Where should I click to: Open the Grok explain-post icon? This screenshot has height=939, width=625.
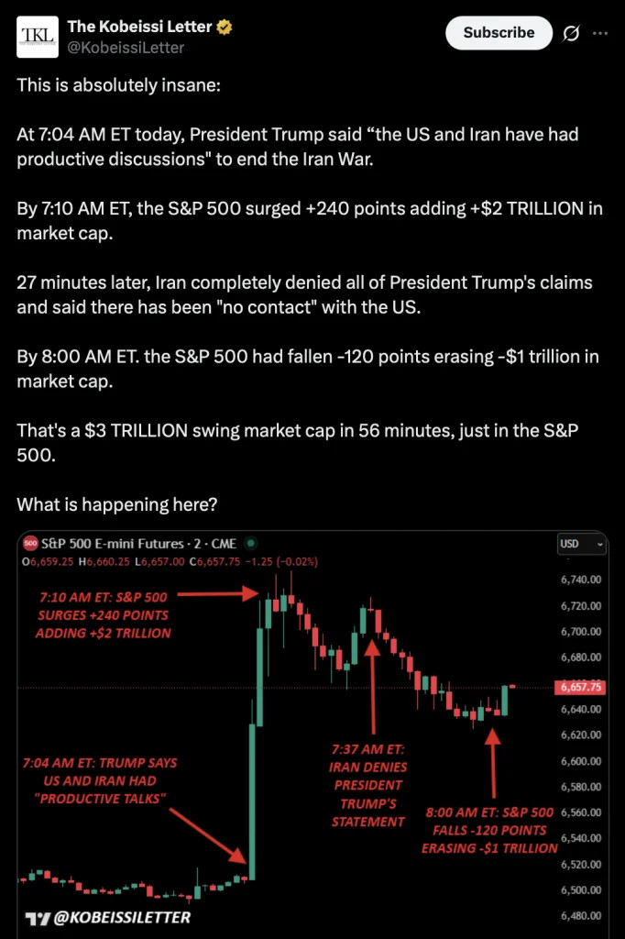[x=570, y=33]
